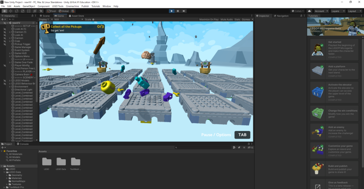This screenshot has width=364, height=189.
Task: Open Hierarchy plus create dropdown
Action: [4, 20]
